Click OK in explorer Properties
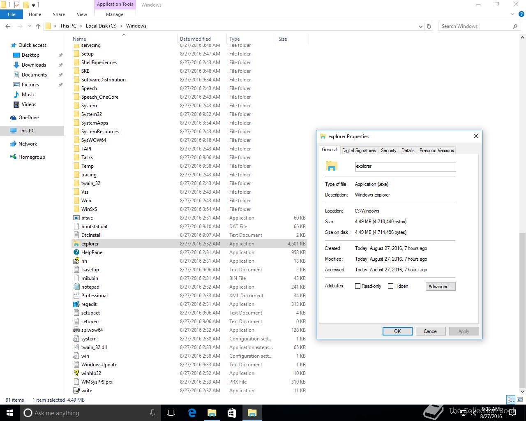The height and width of the screenshot is (421, 526). tap(397, 331)
